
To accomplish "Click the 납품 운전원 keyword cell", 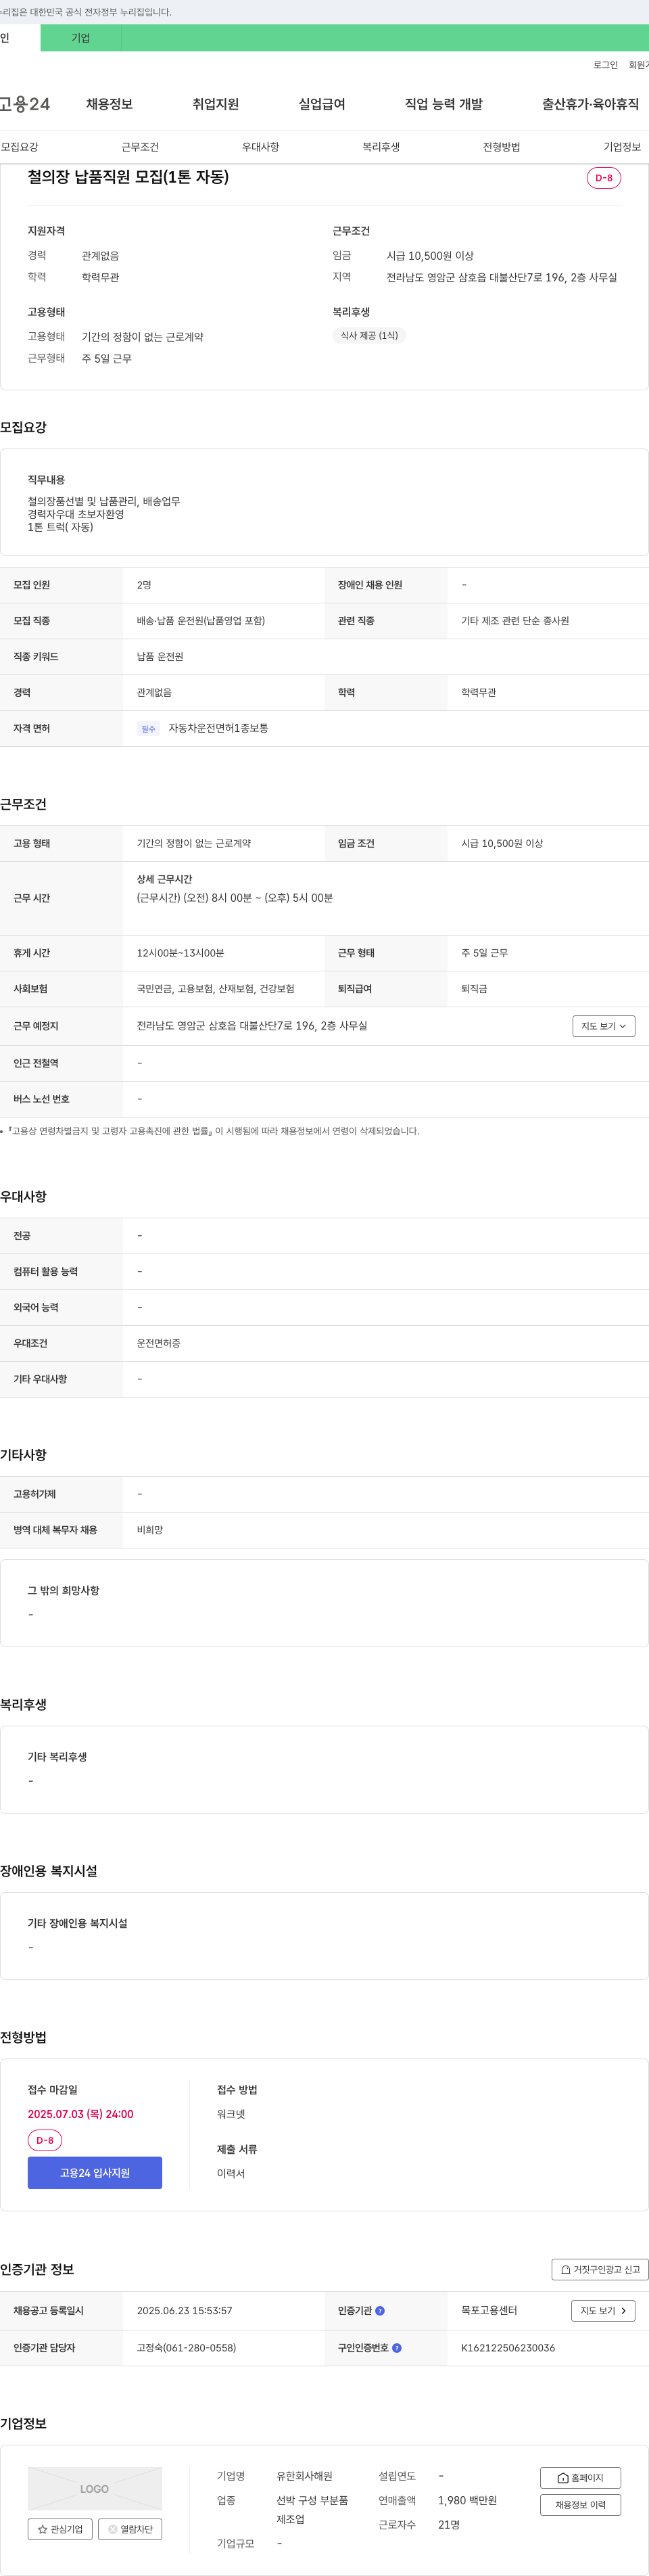I will [160, 657].
